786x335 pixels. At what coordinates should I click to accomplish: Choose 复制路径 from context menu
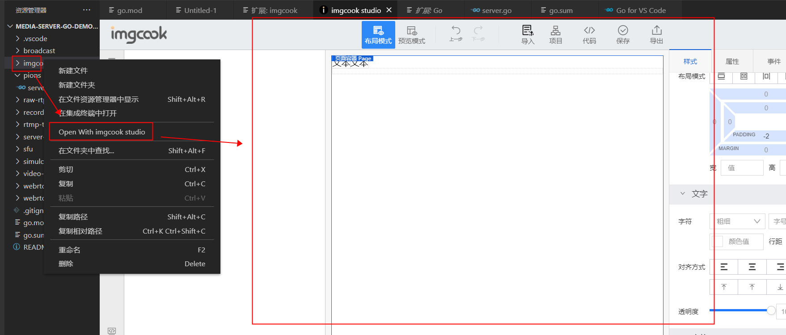132,217
